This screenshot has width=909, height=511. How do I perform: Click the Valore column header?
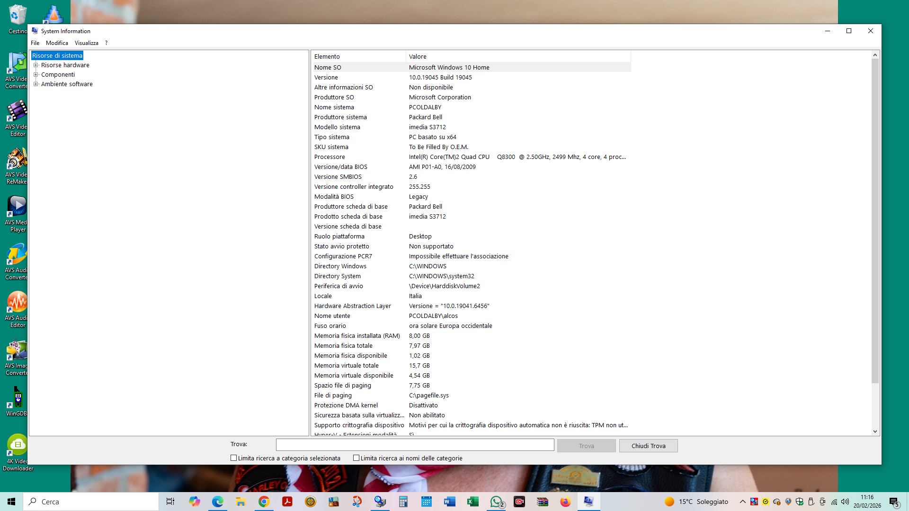coord(518,56)
